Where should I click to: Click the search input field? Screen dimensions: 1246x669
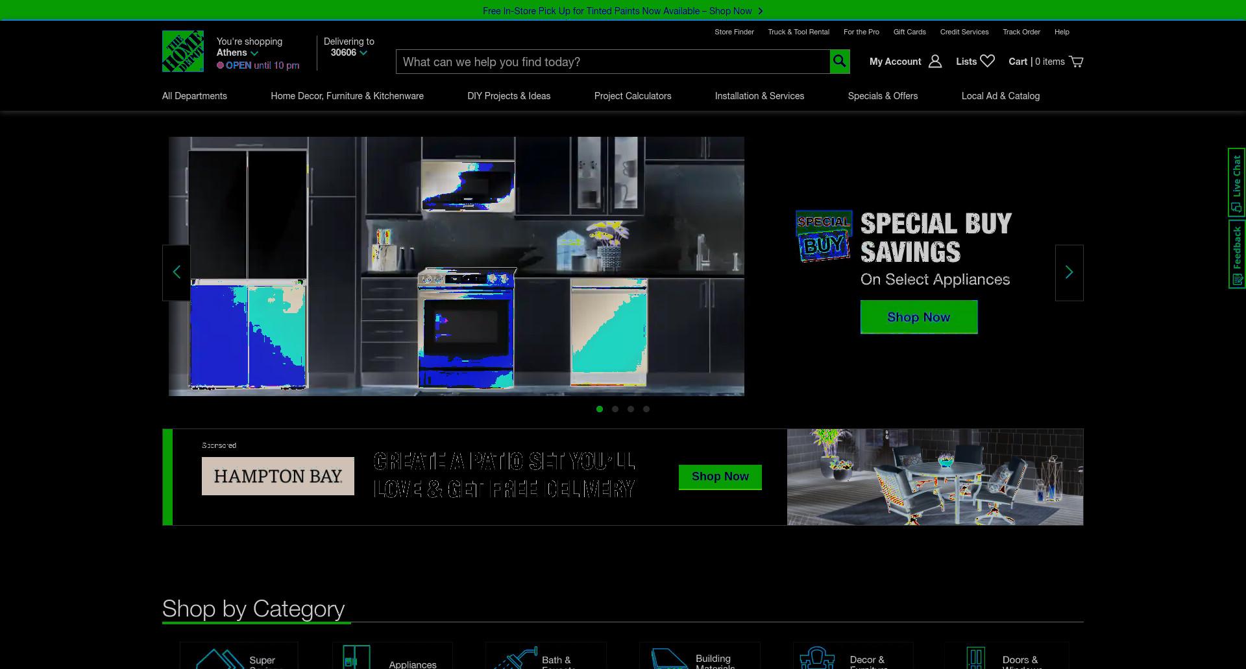613,62
